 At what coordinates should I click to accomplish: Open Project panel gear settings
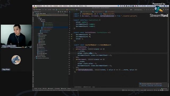tap(65, 12)
